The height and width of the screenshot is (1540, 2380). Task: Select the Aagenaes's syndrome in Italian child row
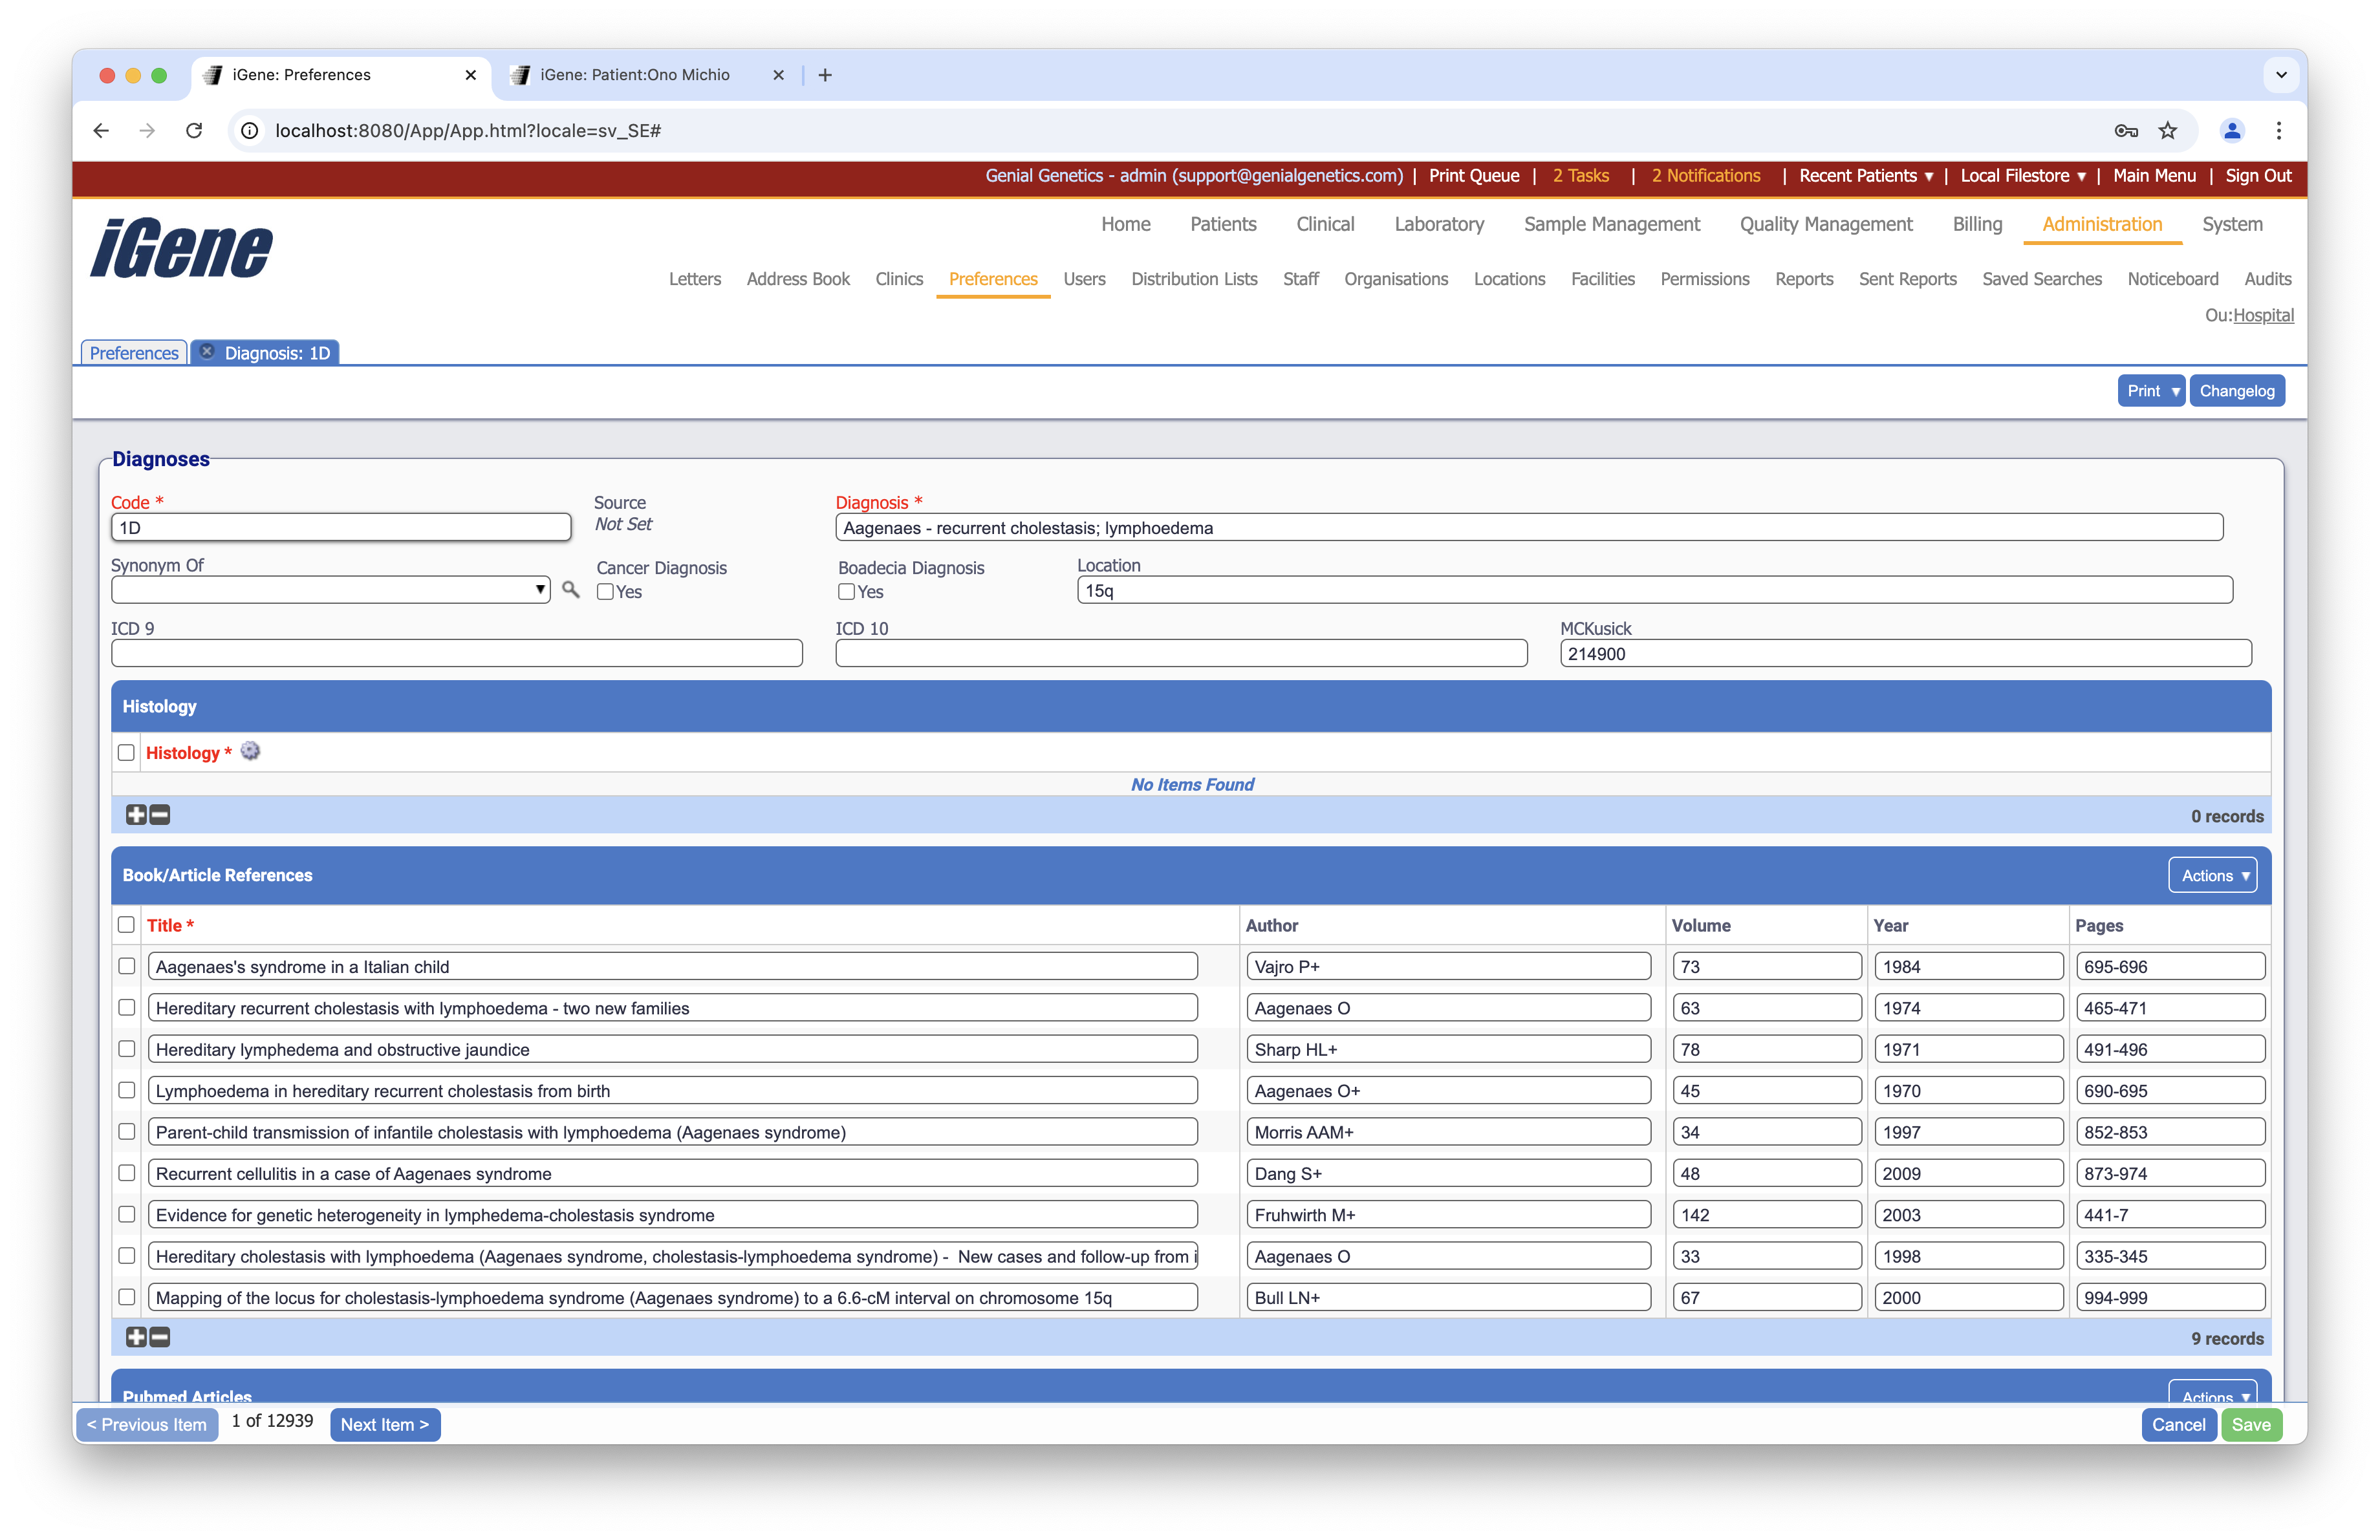126,967
